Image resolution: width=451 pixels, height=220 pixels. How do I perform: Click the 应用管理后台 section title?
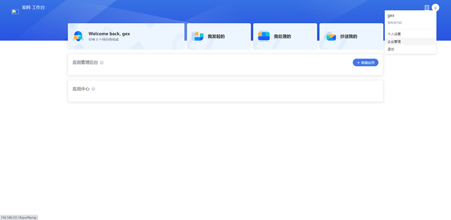coord(85,63)
